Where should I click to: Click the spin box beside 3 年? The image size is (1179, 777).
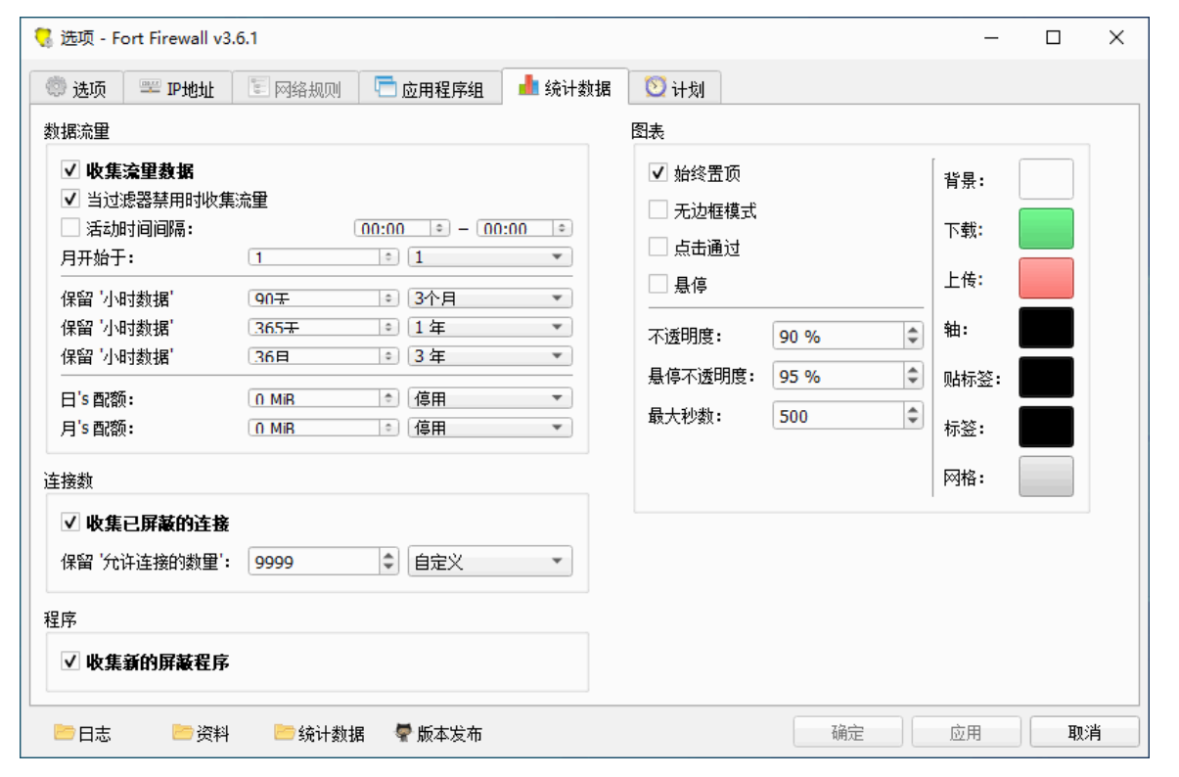[x=324, y=356]
